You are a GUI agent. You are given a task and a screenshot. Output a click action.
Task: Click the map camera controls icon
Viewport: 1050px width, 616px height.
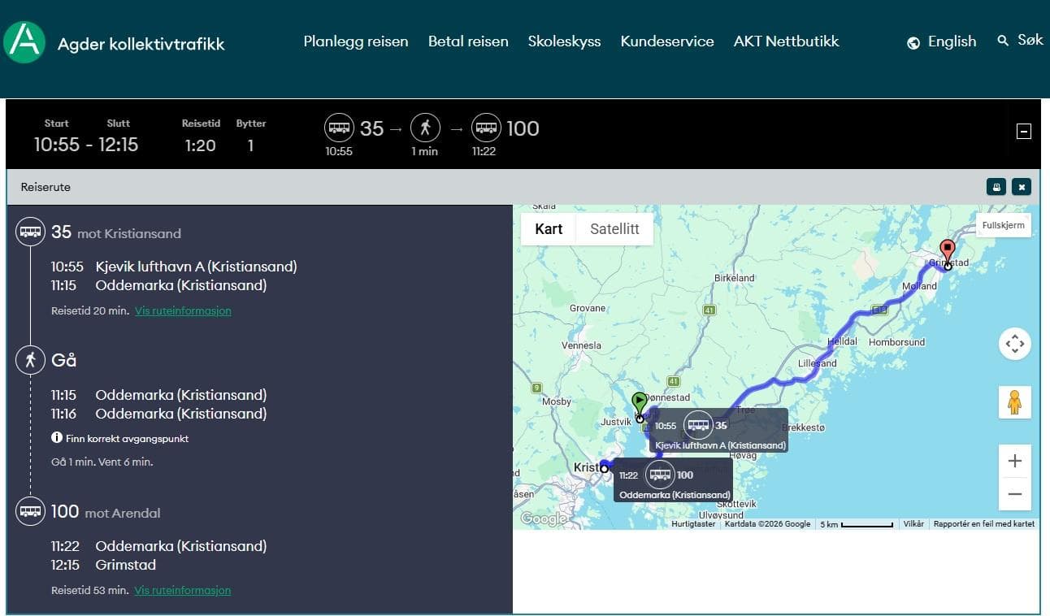(1014, 344)
